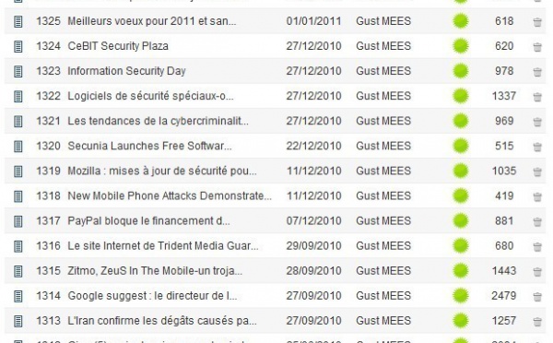Open Le site Internet de Trident Media
Image resolution: width=553 pixels, height=343 pixels.
click(x=163, y=245)
